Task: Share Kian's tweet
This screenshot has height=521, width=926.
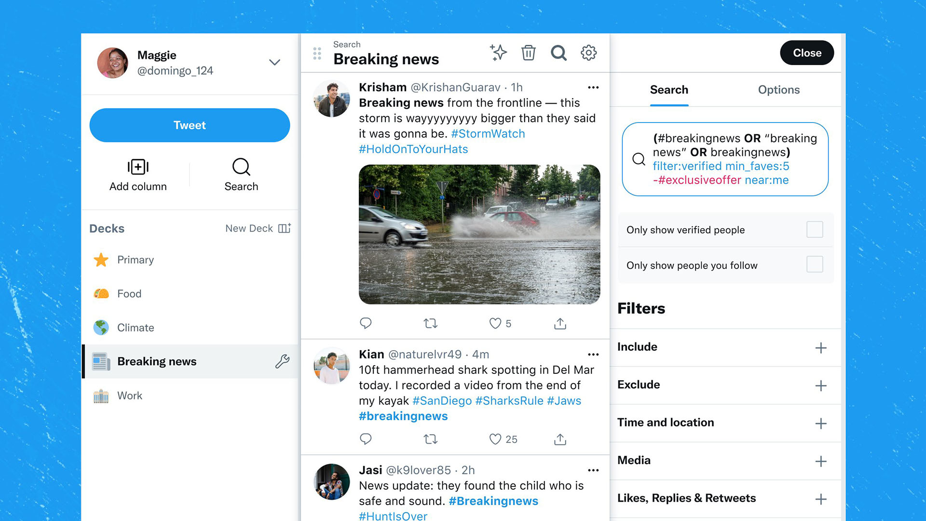Action: click(560, 439)
